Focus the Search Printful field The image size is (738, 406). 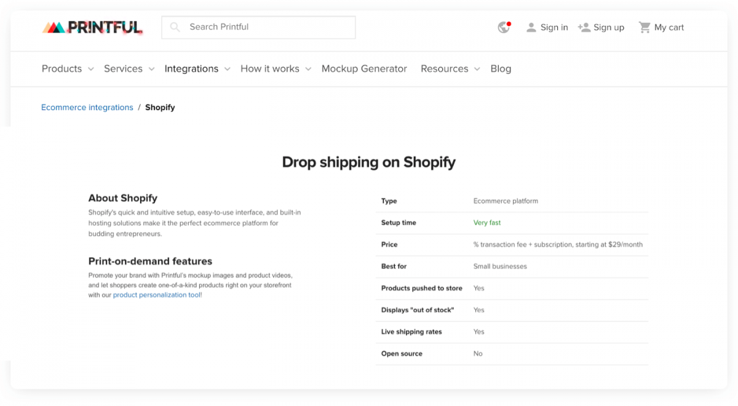pos(258,27)
